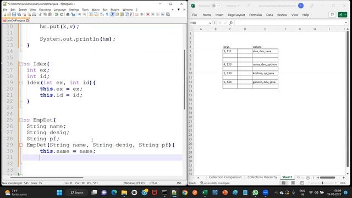
Task: Click the Save All icon in Notepad++ toolbar
Action: tap(19, 14)
